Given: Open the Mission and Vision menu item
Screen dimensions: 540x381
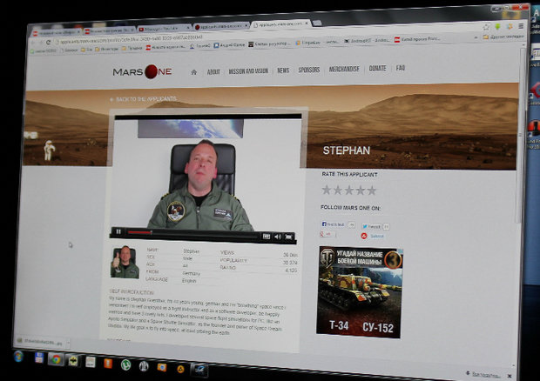Looking at the screenshot, I should pyautogui.click(x=248, y=70).
